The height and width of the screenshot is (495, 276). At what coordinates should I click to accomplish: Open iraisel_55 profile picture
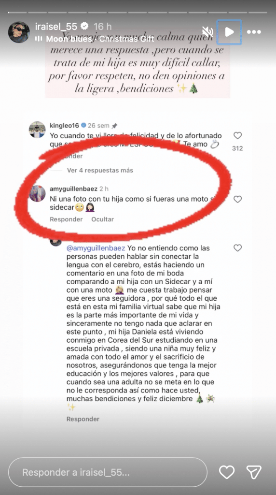tap(19, 32)
